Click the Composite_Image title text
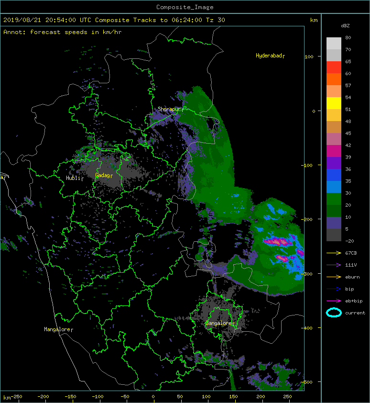Screen dimensions: 370x403 point(185,7)
